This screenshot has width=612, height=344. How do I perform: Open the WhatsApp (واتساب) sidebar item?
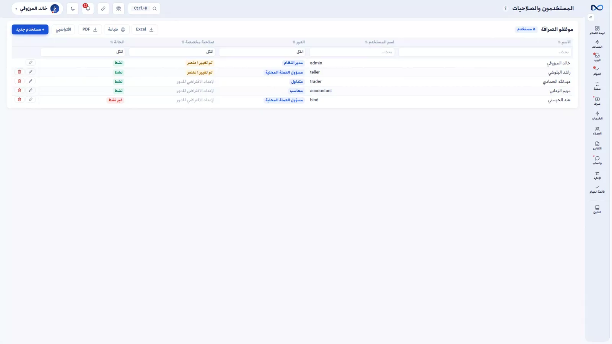pos(597,160)
